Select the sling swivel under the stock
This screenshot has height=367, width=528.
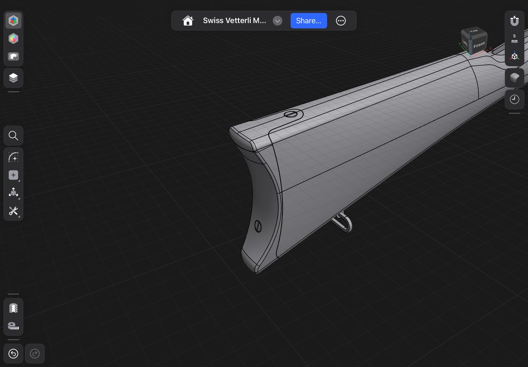pos(343,221)
